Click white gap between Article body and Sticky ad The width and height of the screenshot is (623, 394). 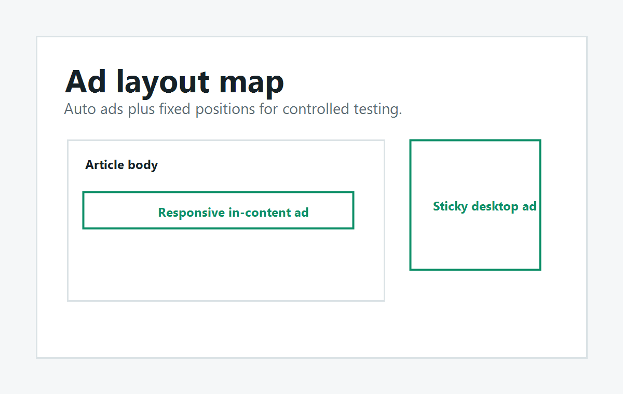tap(397, 220)
